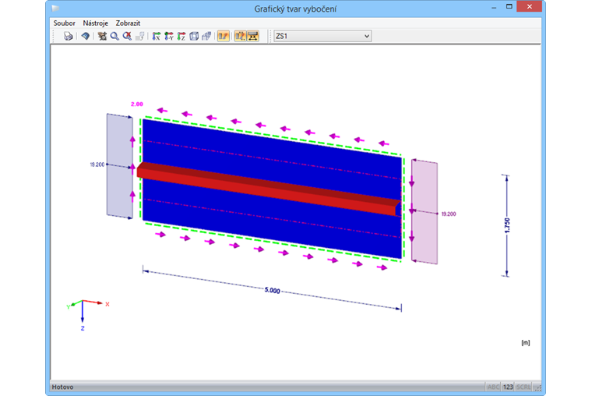This screenshot has width=592, height=396.
Task: Click the left 19.200 stress value
Action: 97,164
